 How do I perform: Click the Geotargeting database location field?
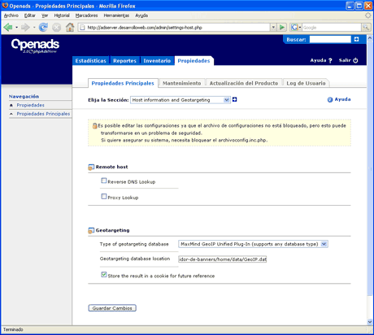pyautogui.click(x=223, y=259)
